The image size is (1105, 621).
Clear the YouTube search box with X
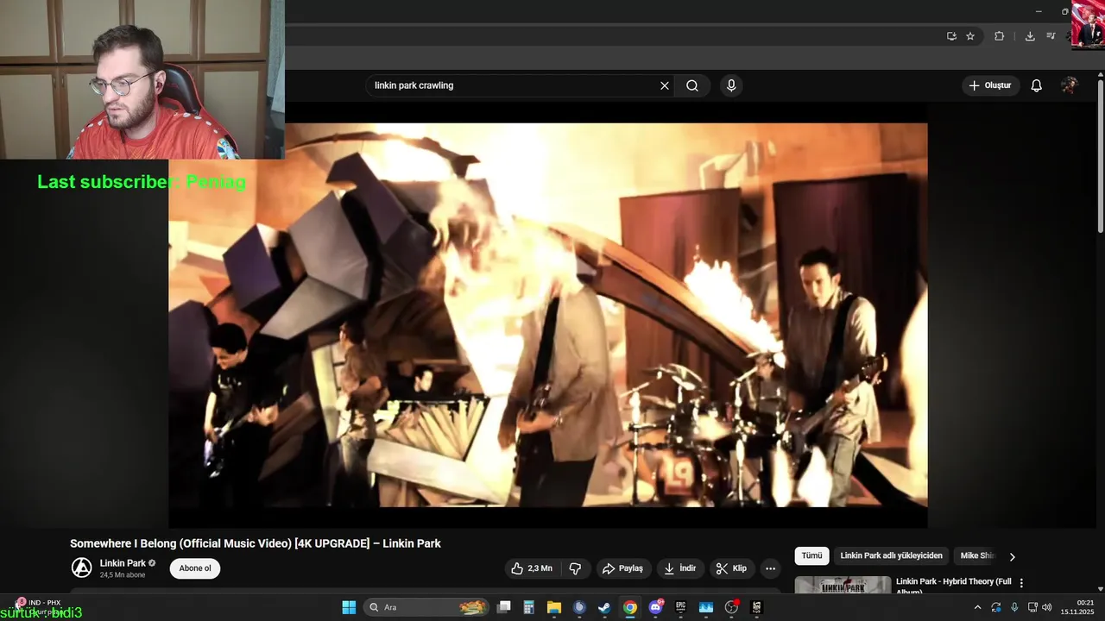tap(665, 85)
